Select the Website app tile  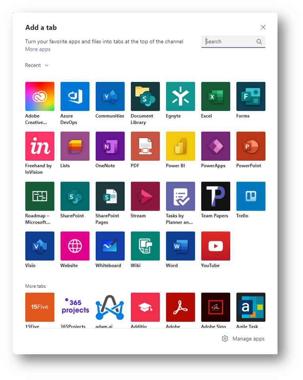click(75, 246)
